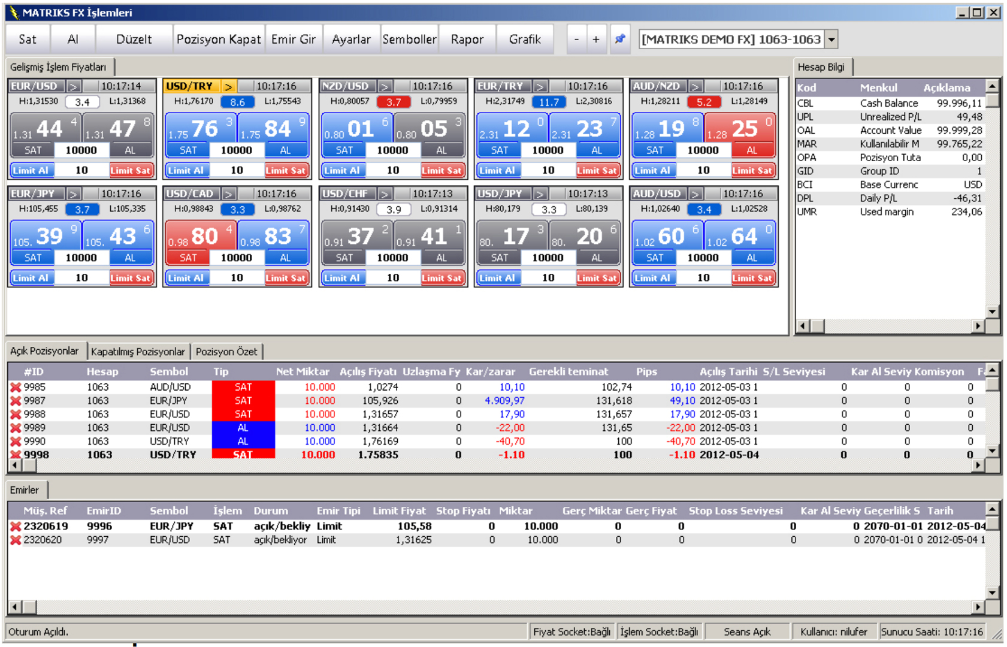Click Emirler horizontal scrollbar left arrow
1007x647 pixels.
(15, 607)
